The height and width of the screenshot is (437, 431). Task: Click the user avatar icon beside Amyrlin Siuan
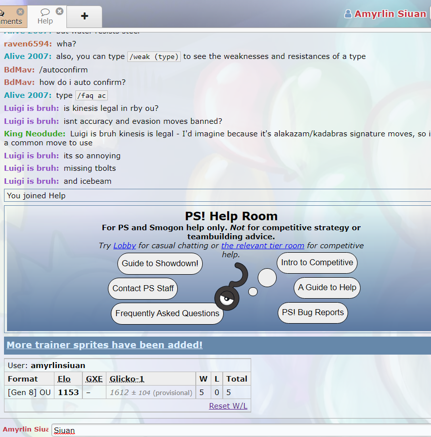348,13
